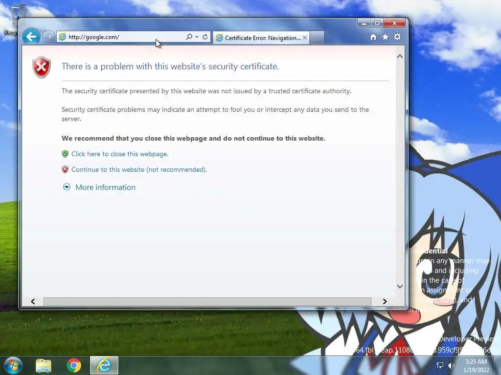Click the vertical scrollbar down arrow
Viewport: 501px width, 375px height.
(x=399, y=286)
